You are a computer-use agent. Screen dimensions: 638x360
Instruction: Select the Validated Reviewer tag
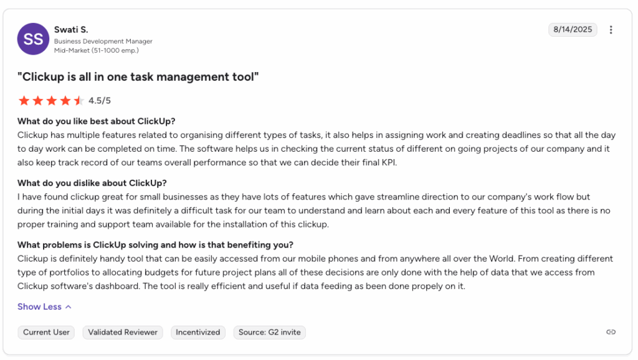pos(123,333)
